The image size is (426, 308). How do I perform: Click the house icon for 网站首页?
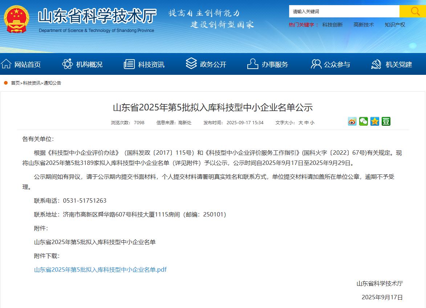click(x=6, y=64)
